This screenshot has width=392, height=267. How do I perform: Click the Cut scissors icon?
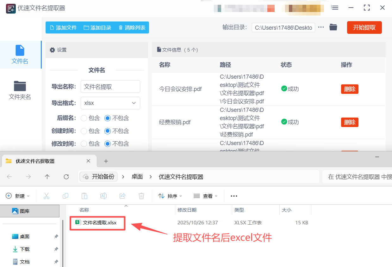(x=47, y=196)
